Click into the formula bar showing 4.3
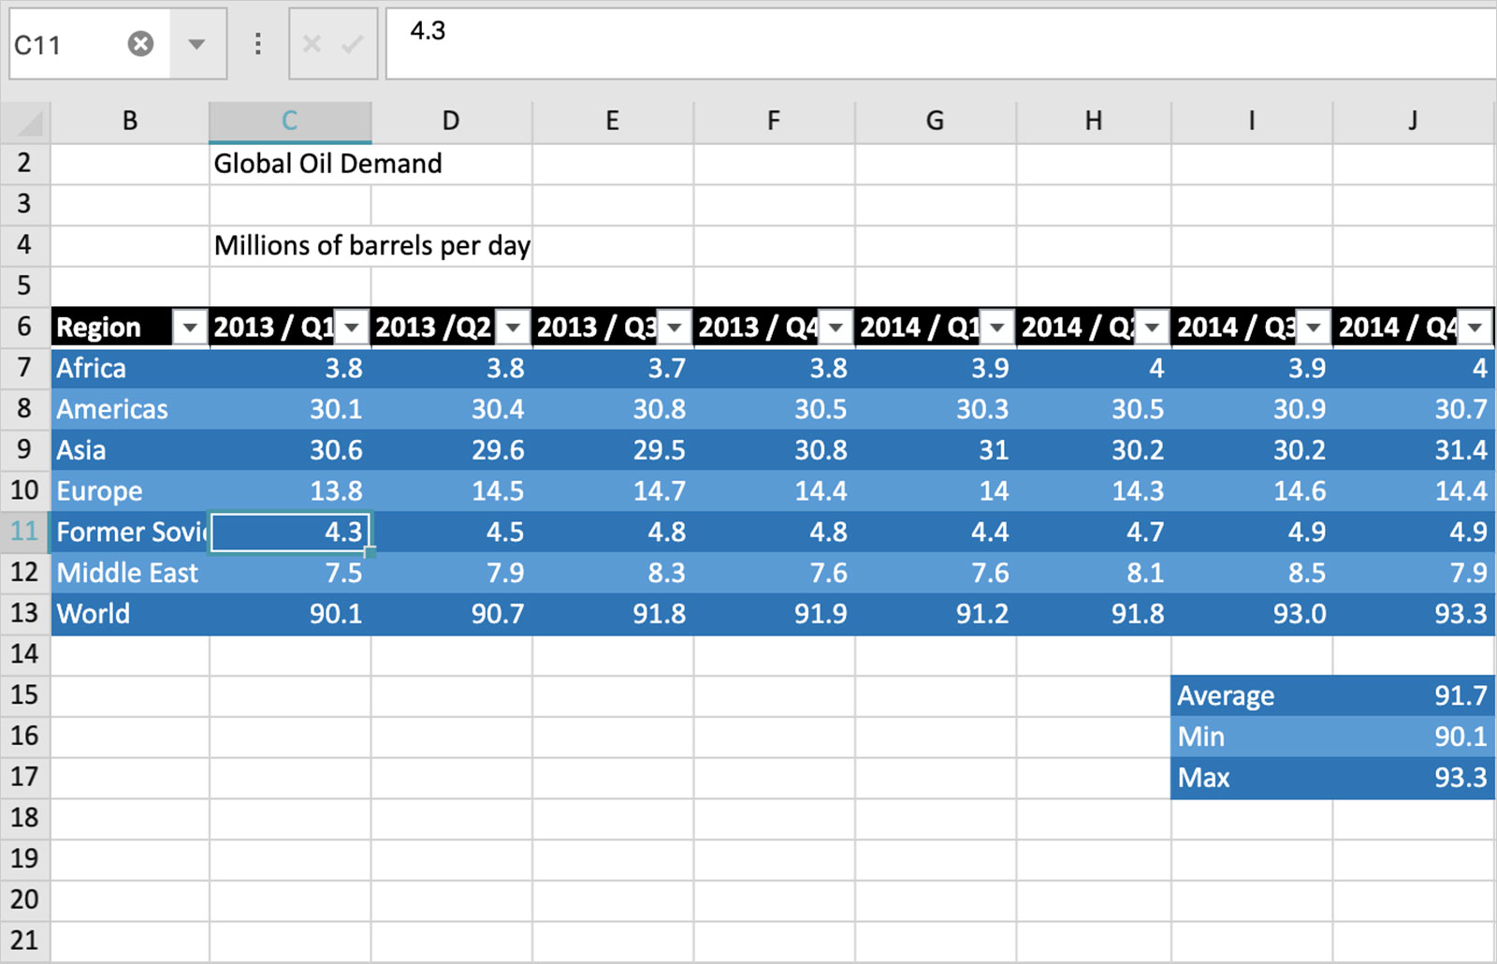 (x=936, y=42)
